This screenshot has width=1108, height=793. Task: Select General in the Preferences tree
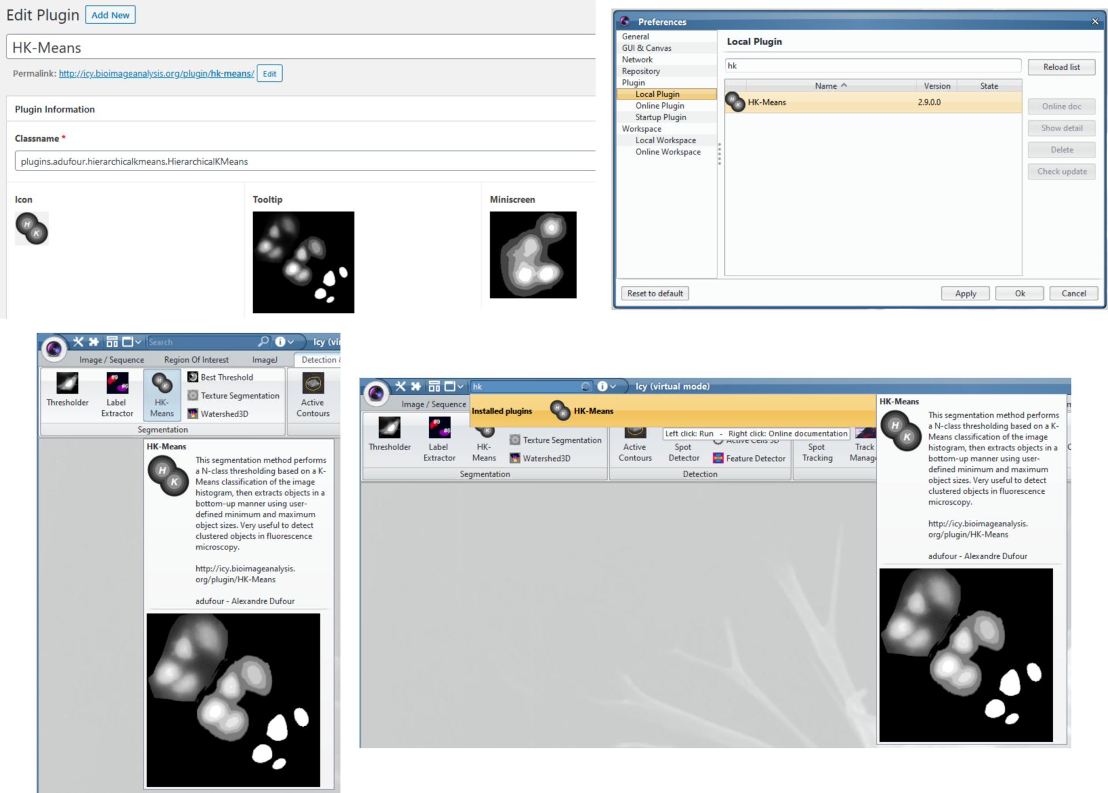(x=635, y=36)
